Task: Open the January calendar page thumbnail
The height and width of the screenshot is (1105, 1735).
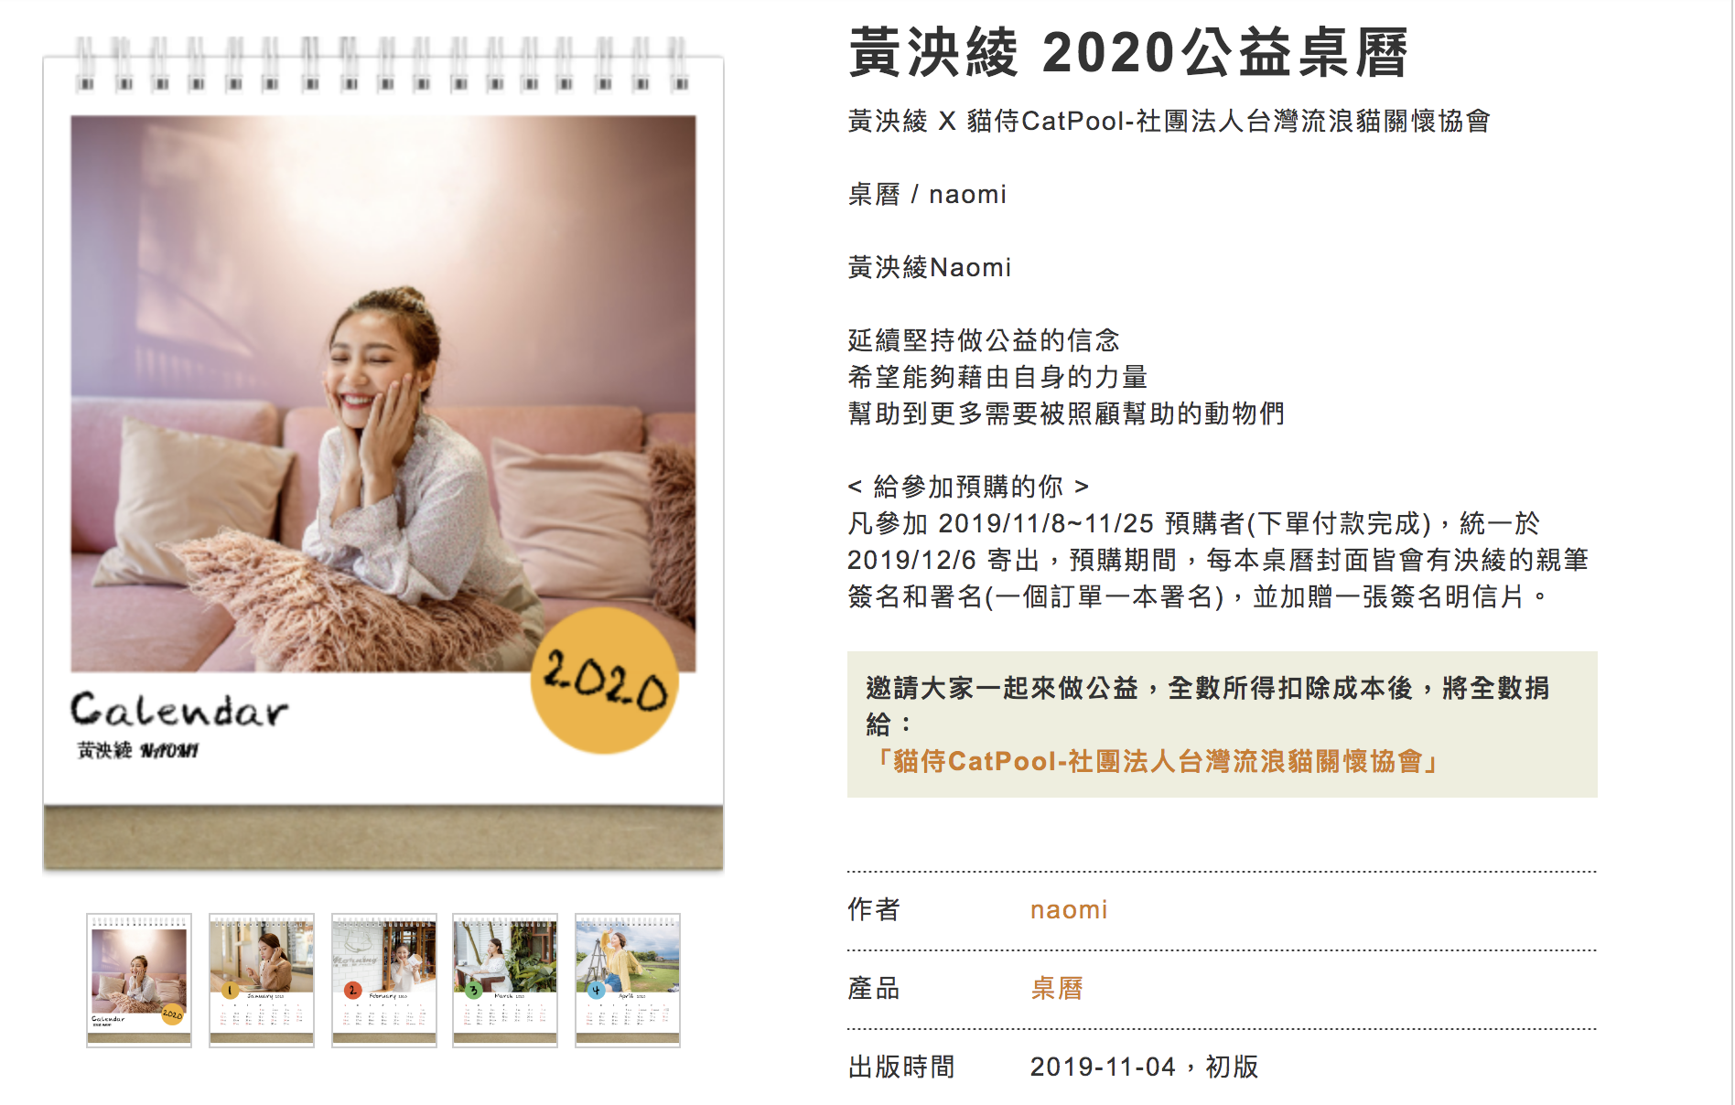Action: [262, 980]
